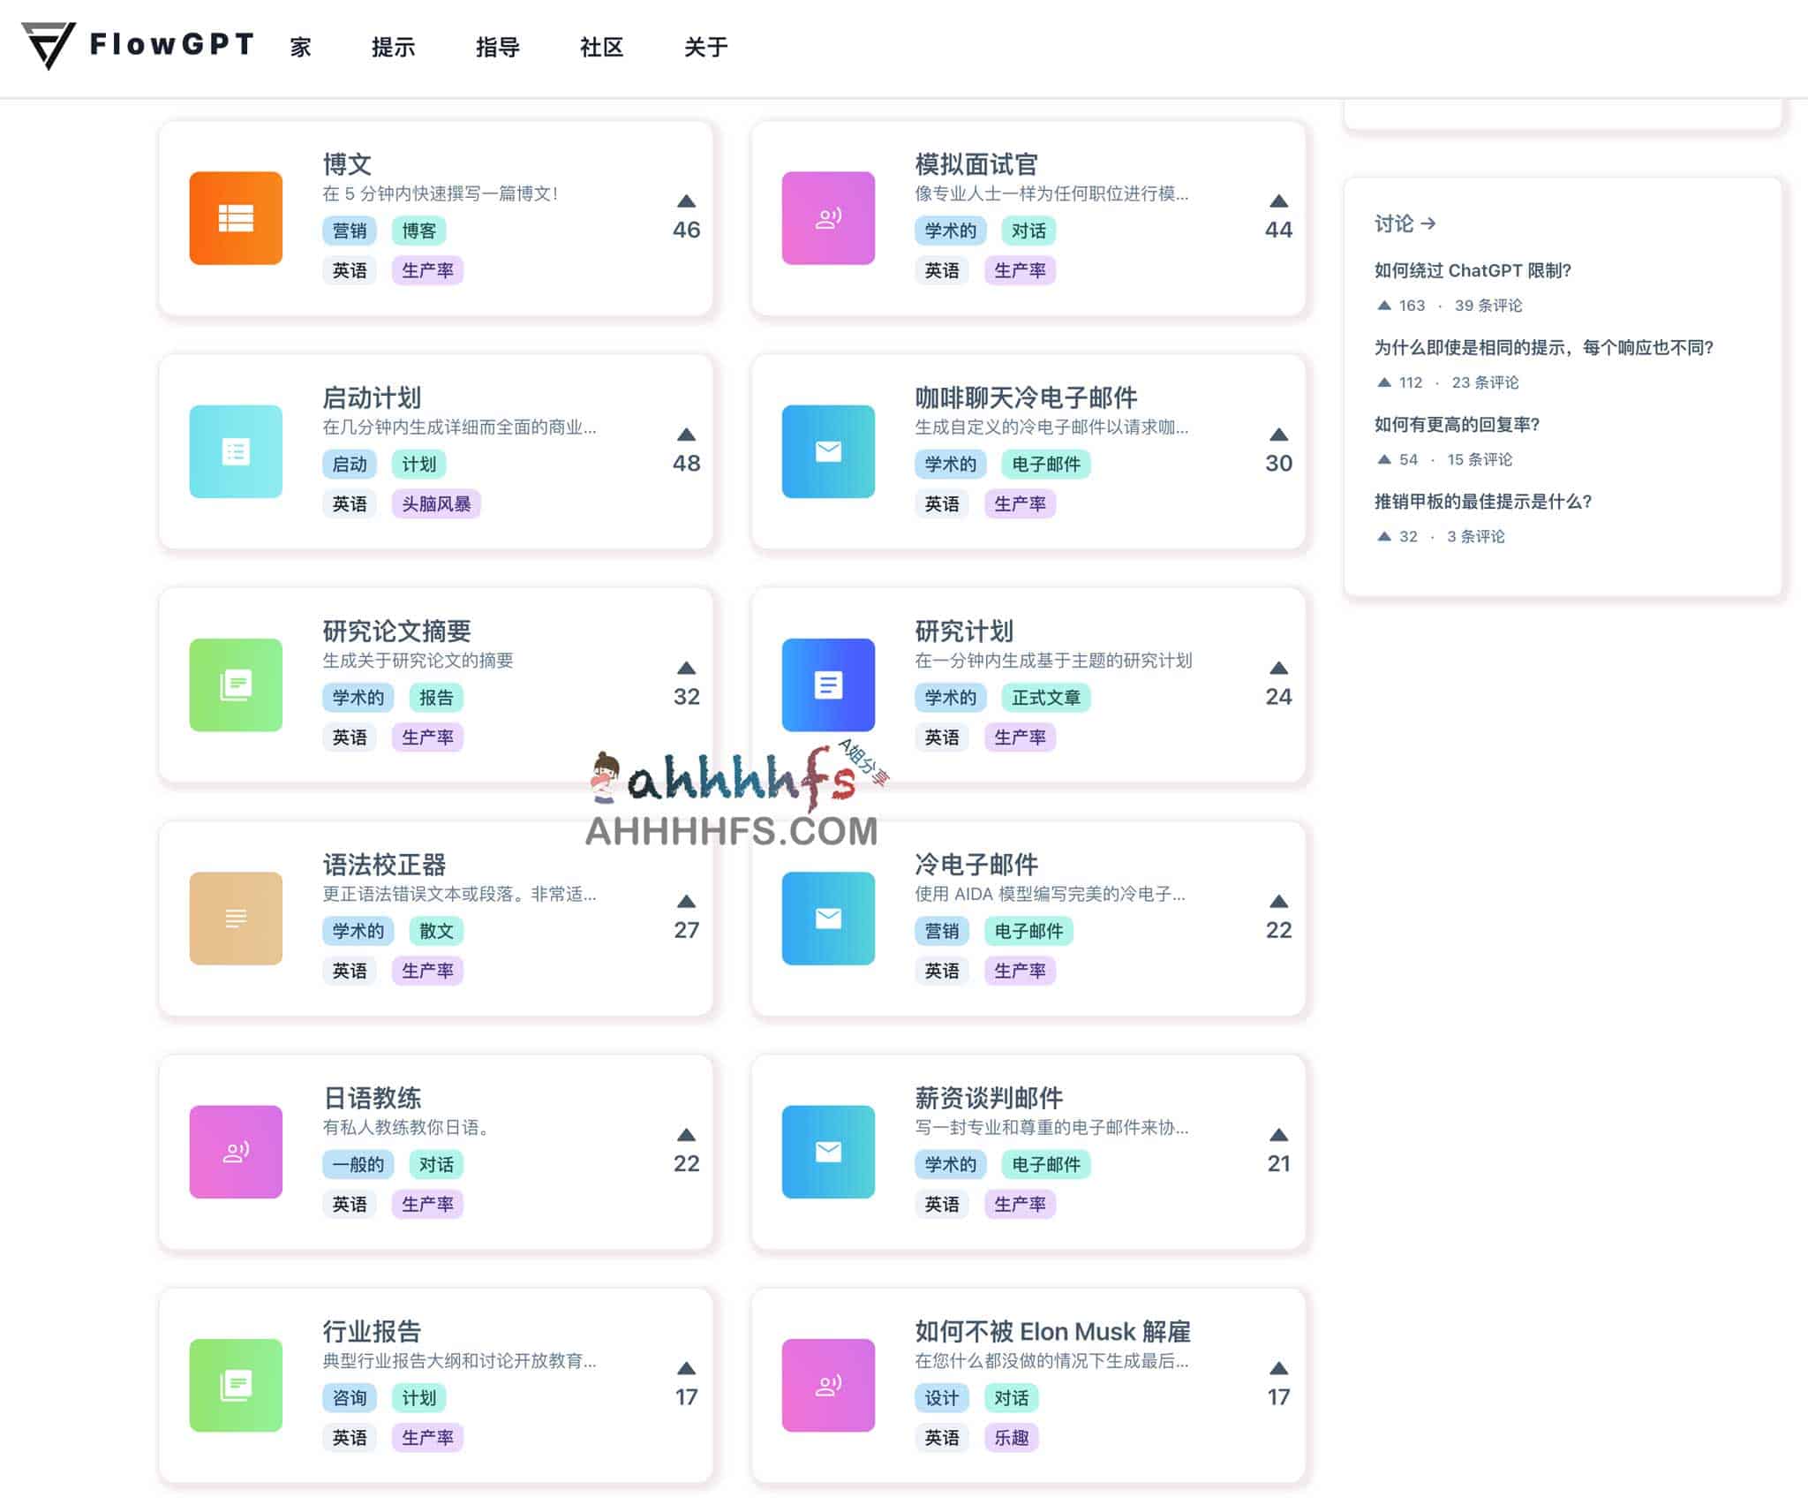
Task: Upvote the 博文 prompt
Action: [x=687, y=201]
